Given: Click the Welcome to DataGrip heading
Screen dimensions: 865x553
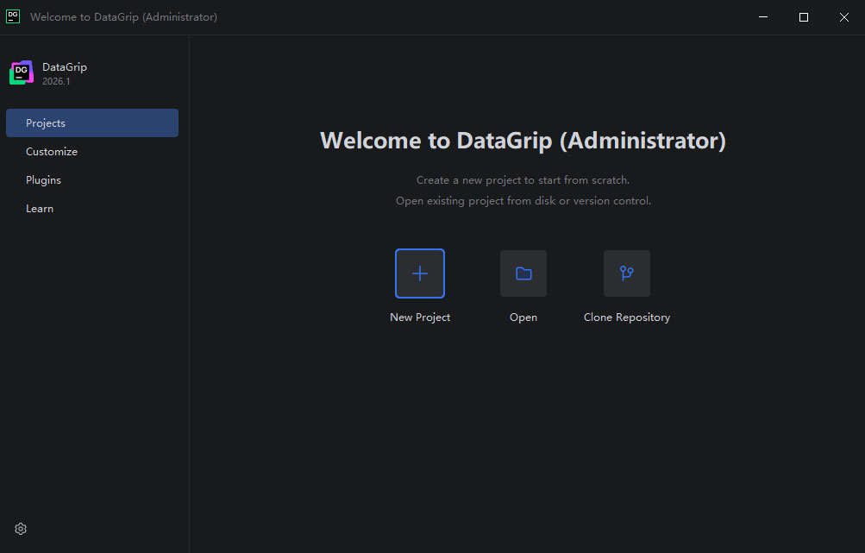Looking at the screenshot, I should pyautogui.click(x=523, y=141).
